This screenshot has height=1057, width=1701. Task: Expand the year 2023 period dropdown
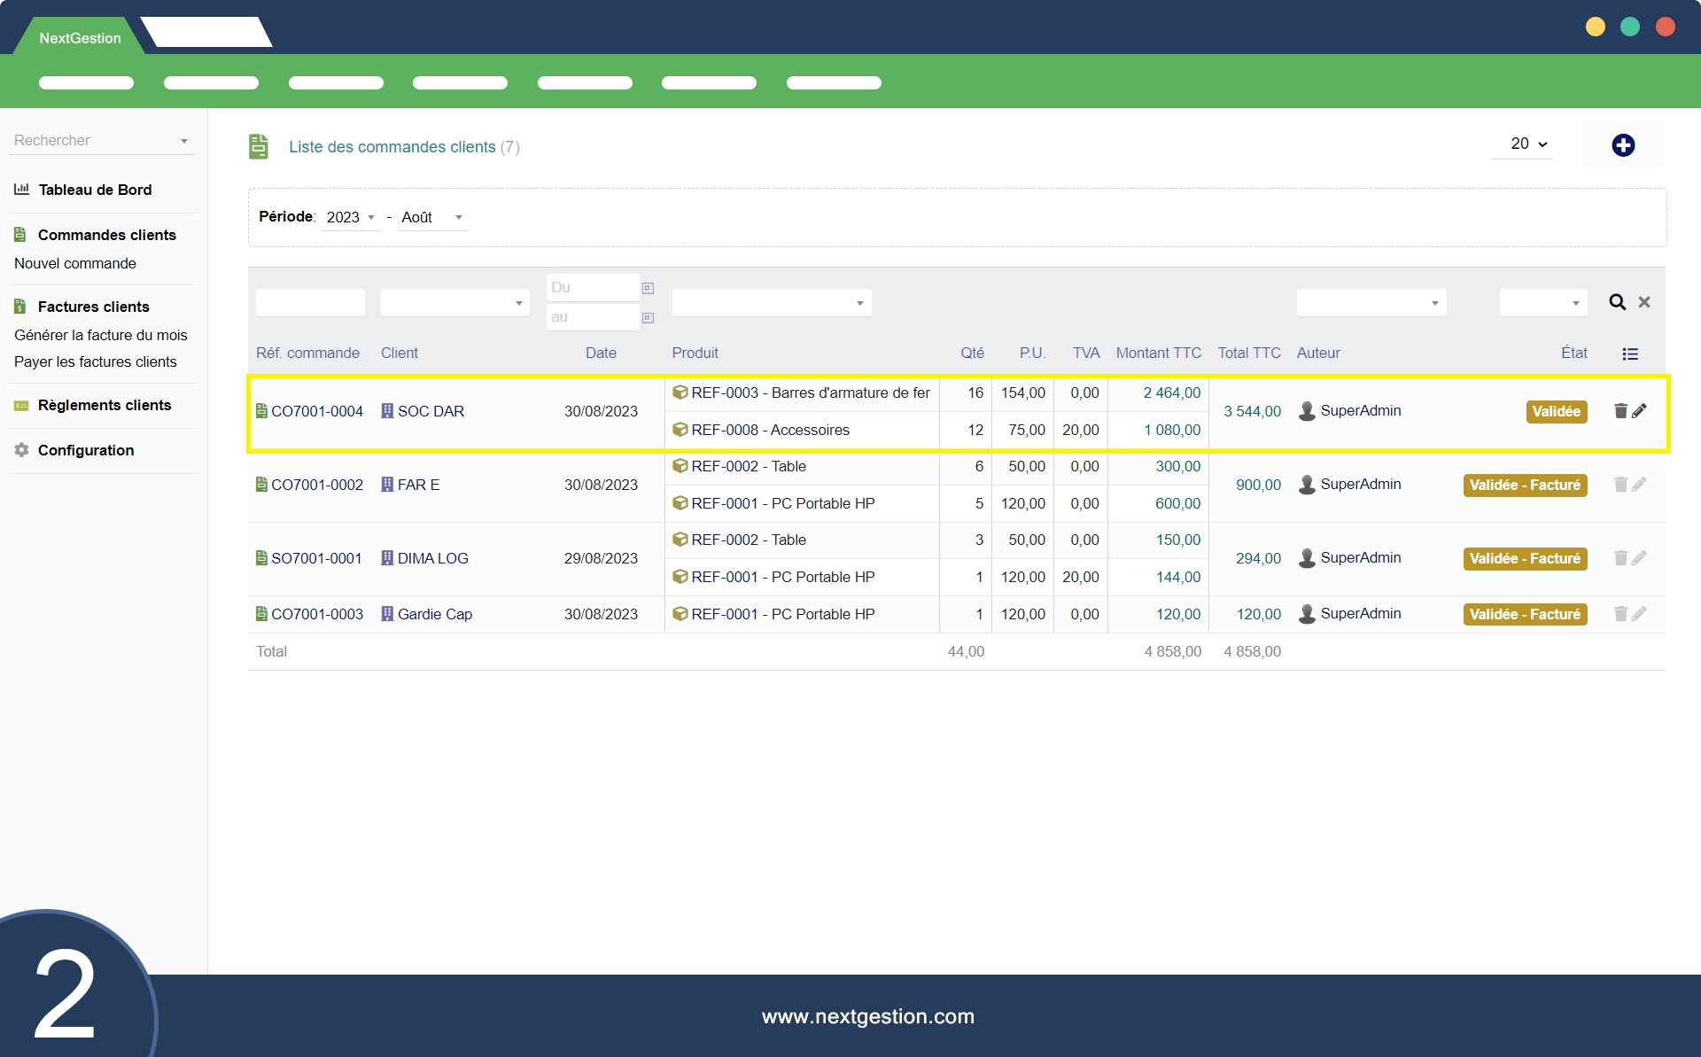click(x=351, y=217)
